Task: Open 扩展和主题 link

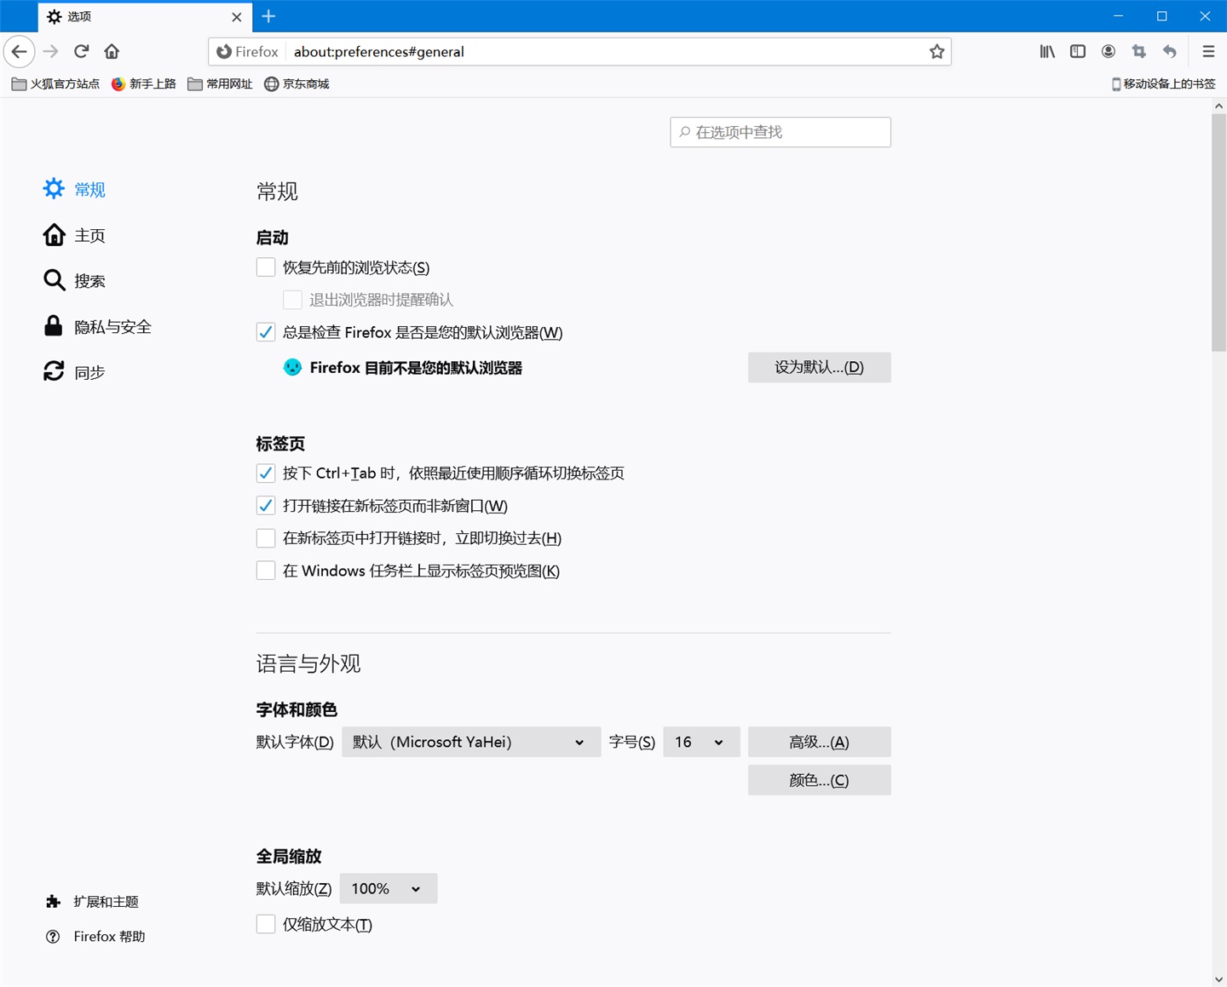Action: (106, 901)
